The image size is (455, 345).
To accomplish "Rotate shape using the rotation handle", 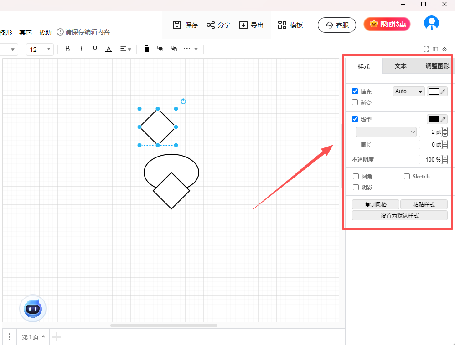I will [x=183, y=101].
